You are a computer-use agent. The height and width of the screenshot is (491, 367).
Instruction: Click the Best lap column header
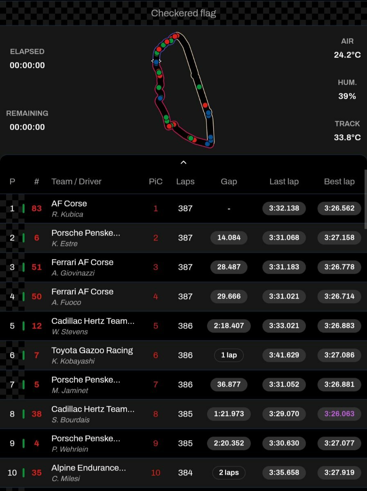pyautogui.click(x=339, y=182)
